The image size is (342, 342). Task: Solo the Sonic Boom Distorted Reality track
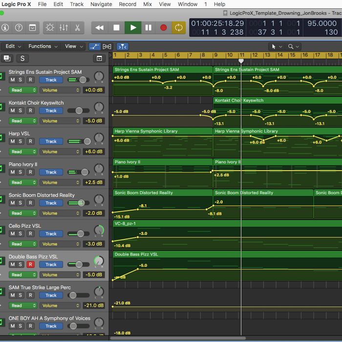[x=20, y=203]
